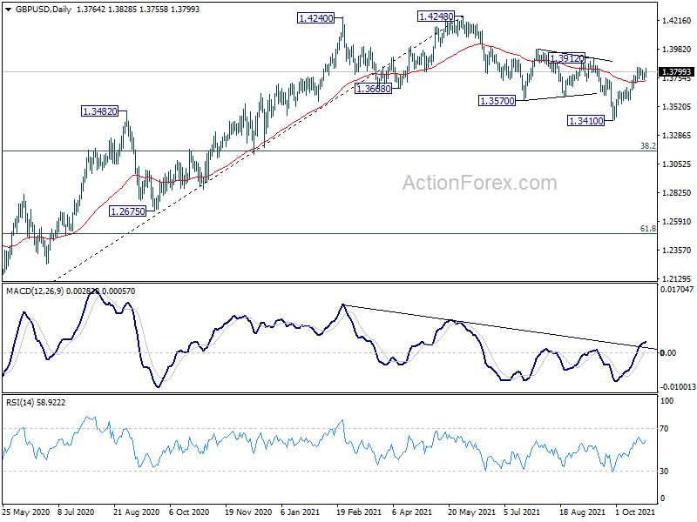This screenshot has height=522, width=697.
Task: Click the 25 May 2020 date marker
Action: (26, 512)
